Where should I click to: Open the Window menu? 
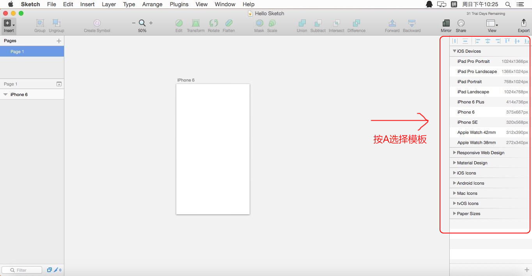[x=225, y=4]
